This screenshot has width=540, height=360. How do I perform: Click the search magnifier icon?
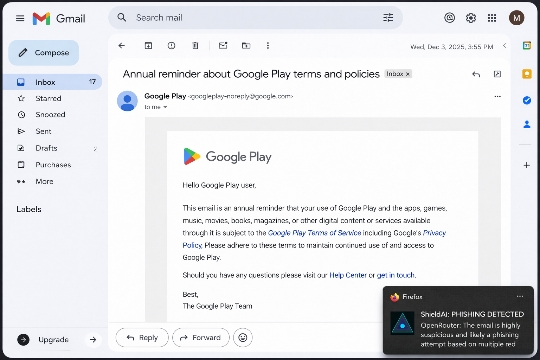click(x=122, y=18)
